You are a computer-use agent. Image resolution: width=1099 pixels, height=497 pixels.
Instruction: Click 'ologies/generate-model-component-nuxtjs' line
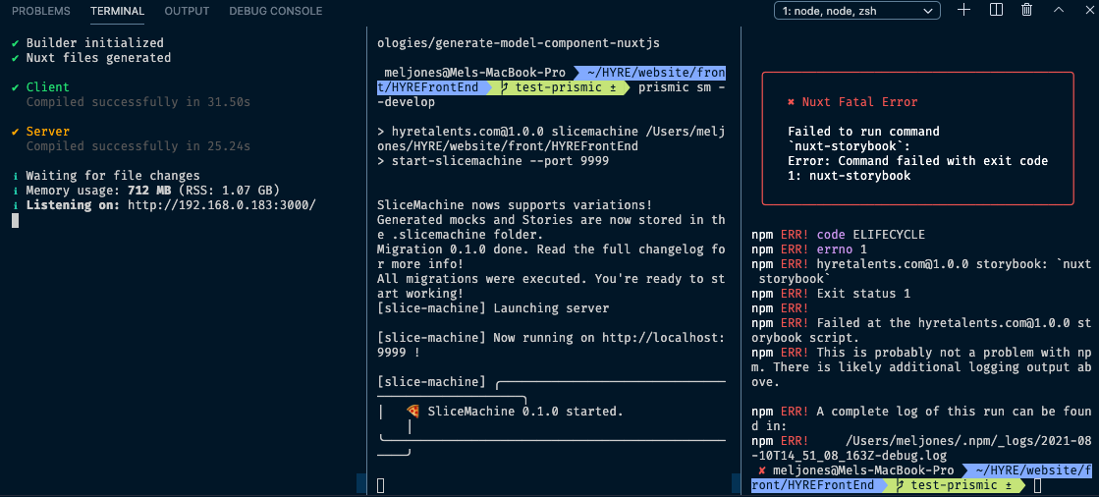coord(518,43)
